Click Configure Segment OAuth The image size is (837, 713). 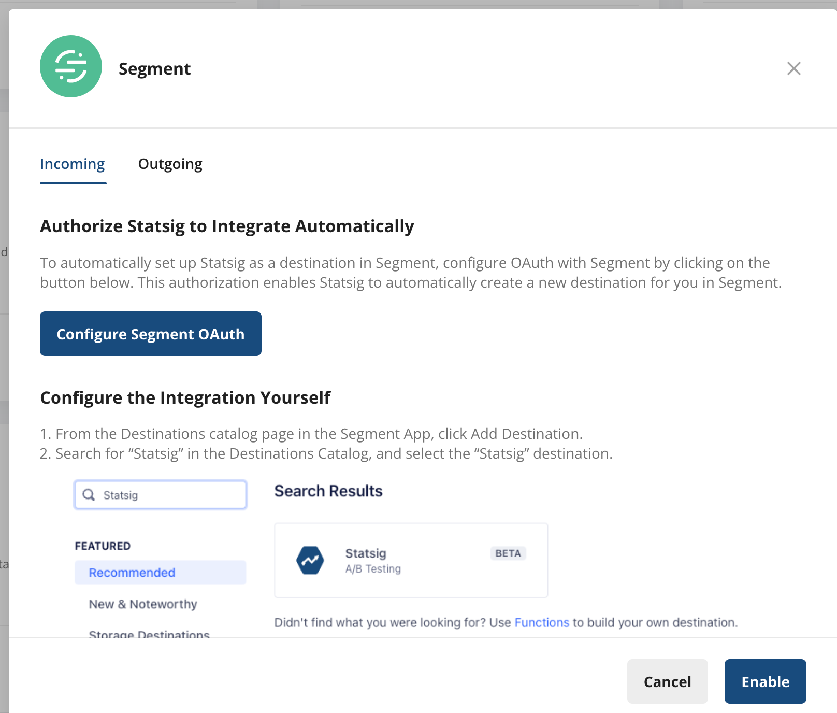[150, 334]
